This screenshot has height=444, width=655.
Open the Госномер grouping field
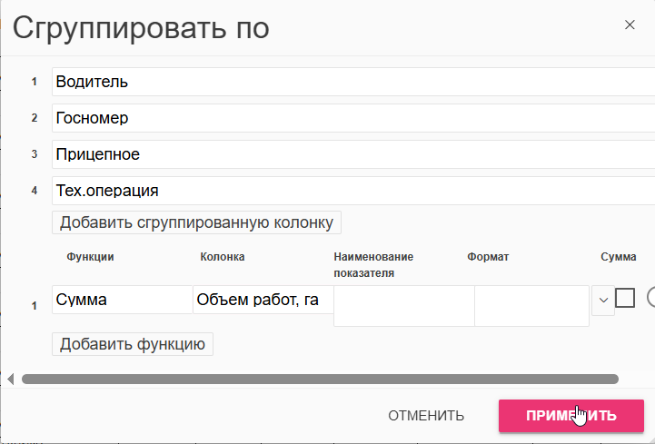pyautogui.click(x=352, y=118)
